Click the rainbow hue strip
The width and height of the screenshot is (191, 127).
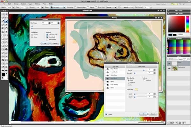[x=187, y=24]
